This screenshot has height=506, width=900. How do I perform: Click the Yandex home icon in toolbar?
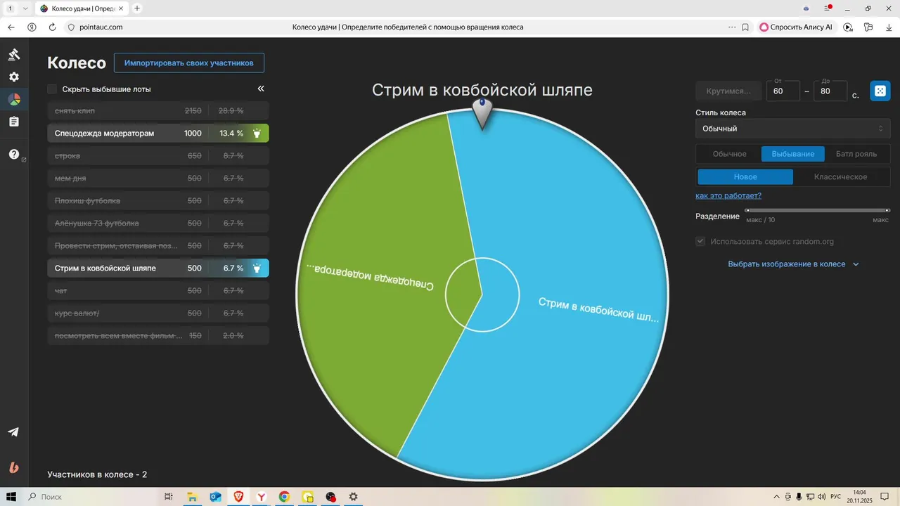click(32, 27)
